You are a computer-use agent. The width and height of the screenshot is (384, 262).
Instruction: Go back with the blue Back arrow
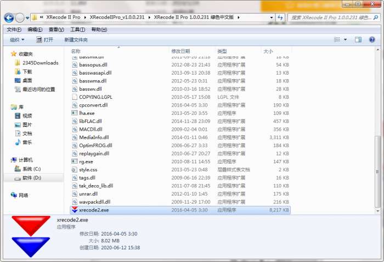point(9,18)
